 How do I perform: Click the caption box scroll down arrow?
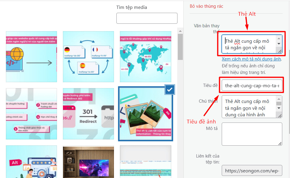279,108
